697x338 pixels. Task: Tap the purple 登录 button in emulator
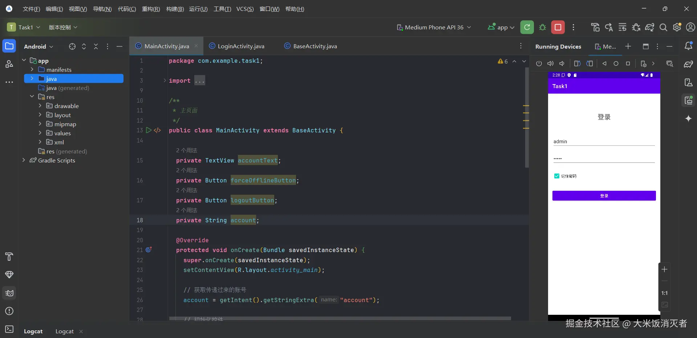pos(604,196)
